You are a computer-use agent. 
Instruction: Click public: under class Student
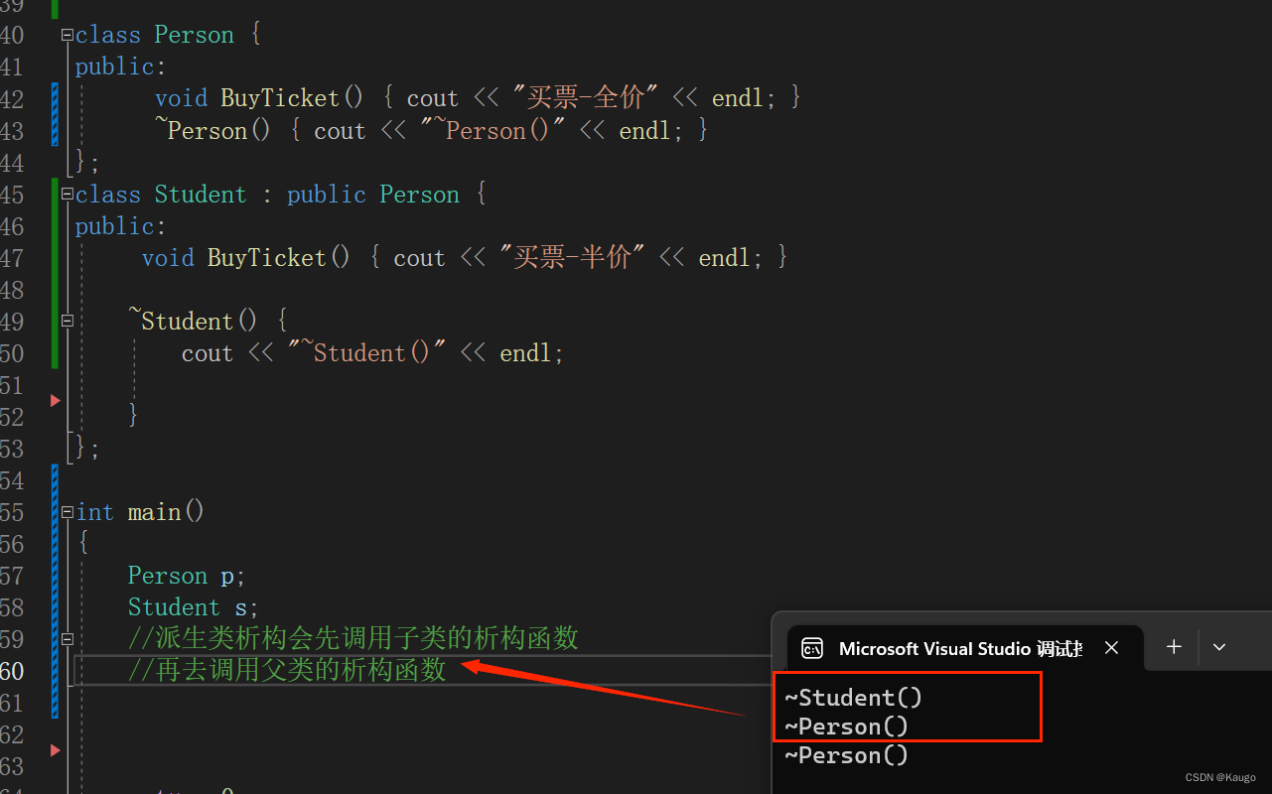coord(121,226)
